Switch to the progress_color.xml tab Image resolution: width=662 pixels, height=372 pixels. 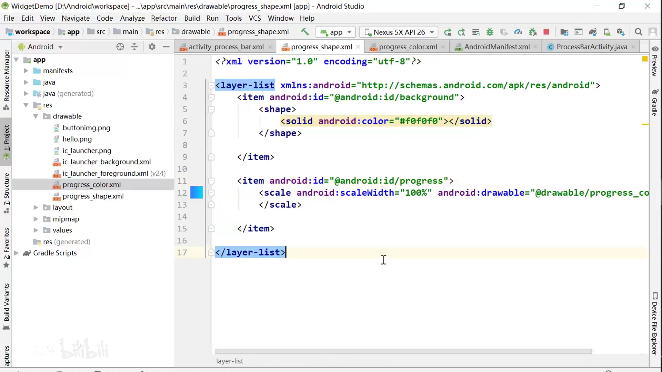pyautogui.click(x=407, y=47)
